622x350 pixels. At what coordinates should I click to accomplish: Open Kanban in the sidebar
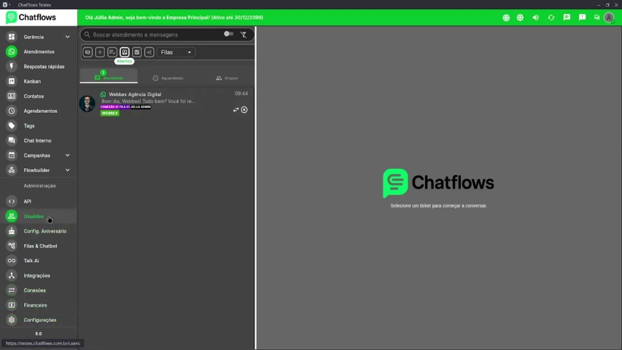coord(39,81)
